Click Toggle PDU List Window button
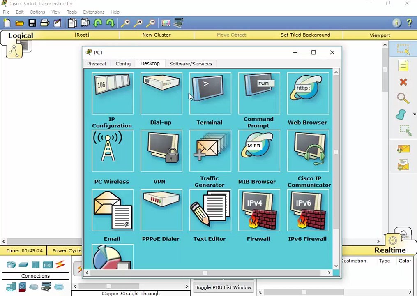 223,287
